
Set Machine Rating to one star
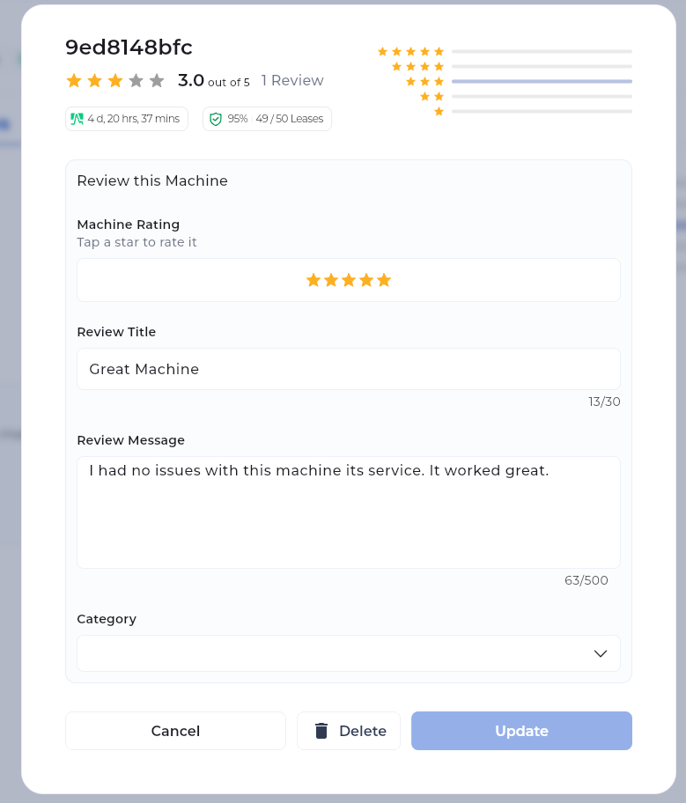click(313, 280)
